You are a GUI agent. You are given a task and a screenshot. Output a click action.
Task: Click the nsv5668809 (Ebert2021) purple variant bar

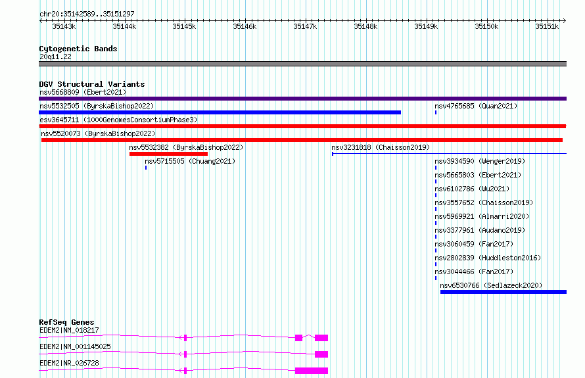[x=302, y=99]
